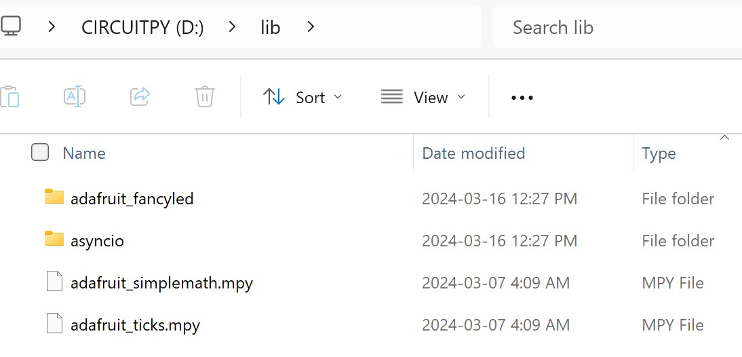Image resolution: width=742 pixels, height=357 pixels.
Task: Select the adafruit_simplemath.mpy file name
Action: pos(161,283)
